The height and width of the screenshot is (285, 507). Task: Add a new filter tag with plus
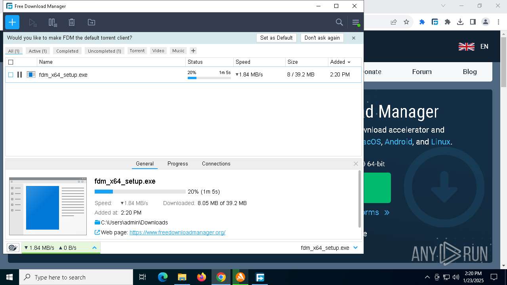pyautogui.click(x=193, y=51)
